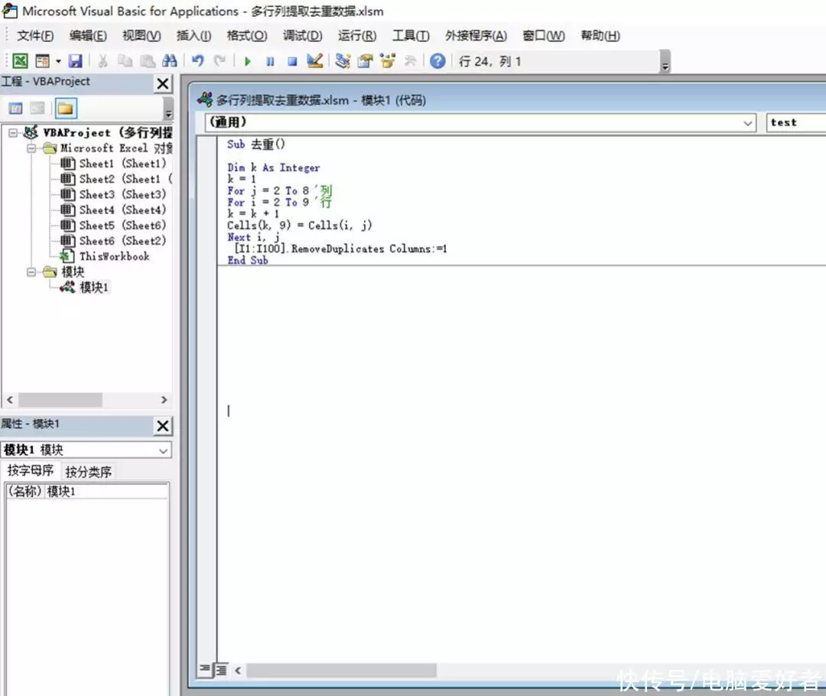826x696 pixels.
Task: Open Object Browser toolbar icon
Action: [x=388, y=61]
